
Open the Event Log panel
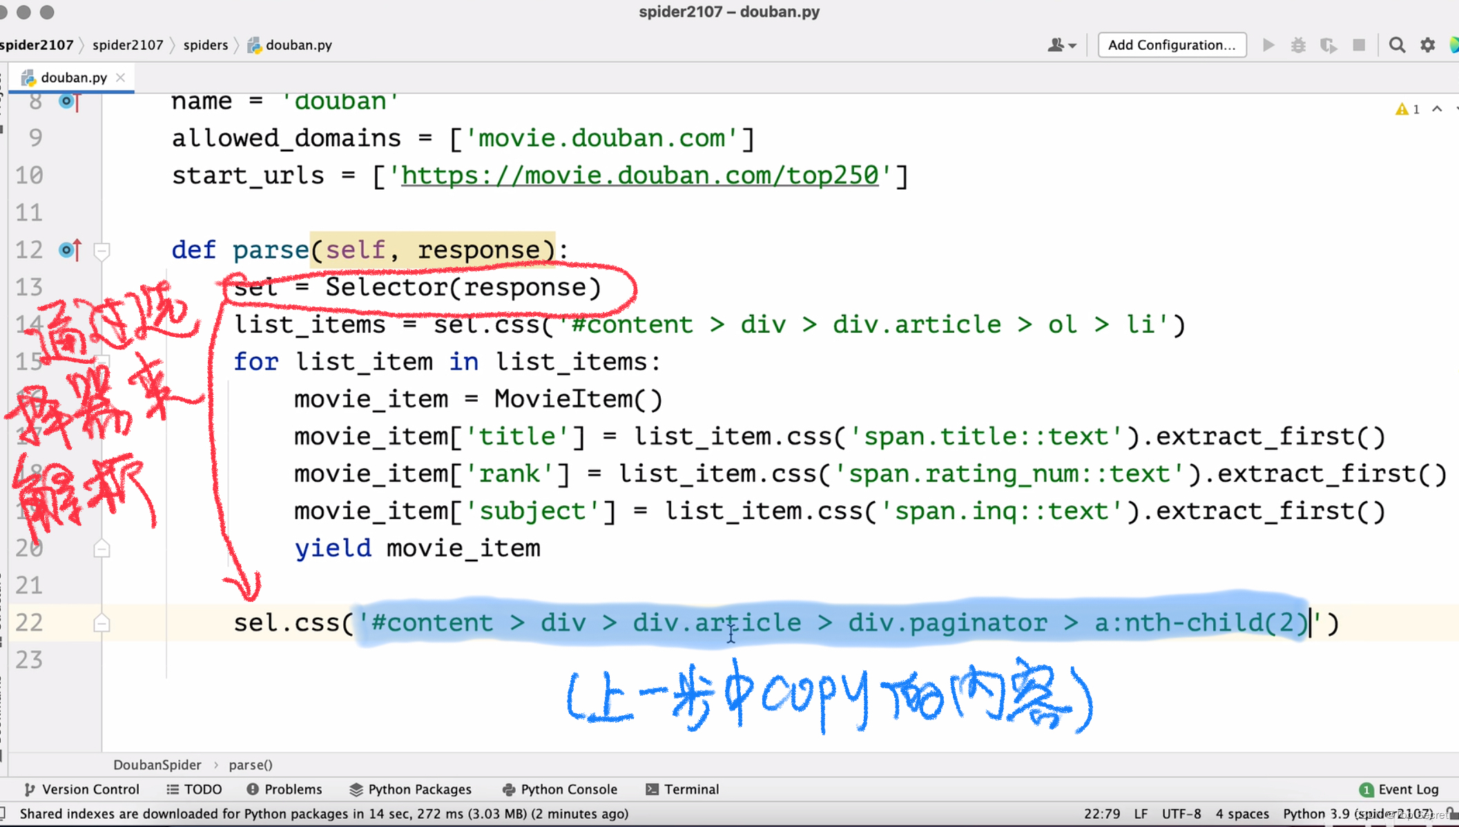click(x=1399, y=789)
